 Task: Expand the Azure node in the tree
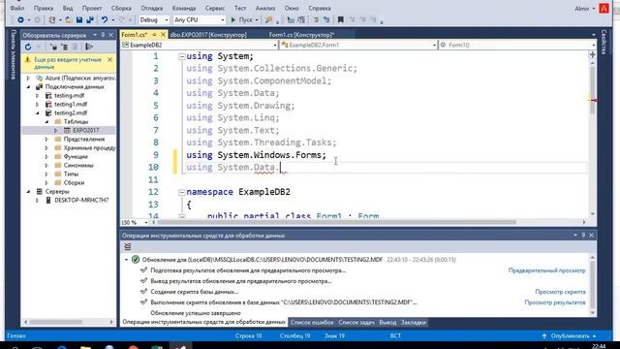pyautogui.click(x=28, y=78)
